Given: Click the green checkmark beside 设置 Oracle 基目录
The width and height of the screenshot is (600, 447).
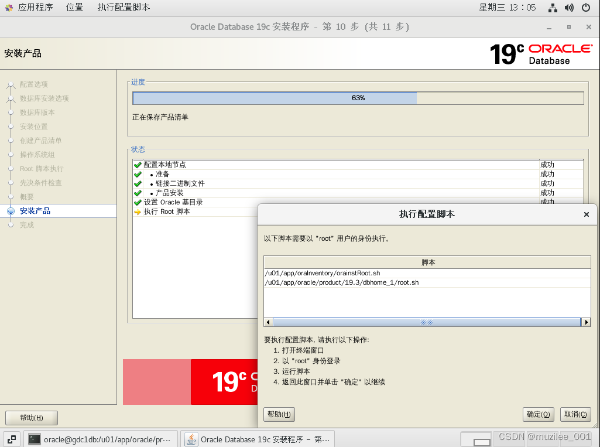Looking at the screenshot, I should point(137,202).
